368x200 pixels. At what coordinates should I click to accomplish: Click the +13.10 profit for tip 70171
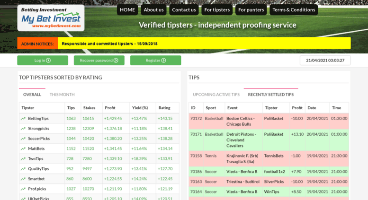click(x=297, y=134)
